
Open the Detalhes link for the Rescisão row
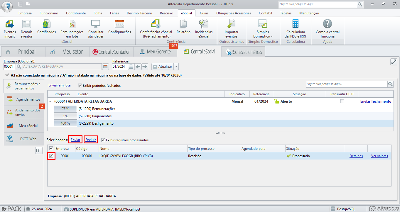pos(356,156)
